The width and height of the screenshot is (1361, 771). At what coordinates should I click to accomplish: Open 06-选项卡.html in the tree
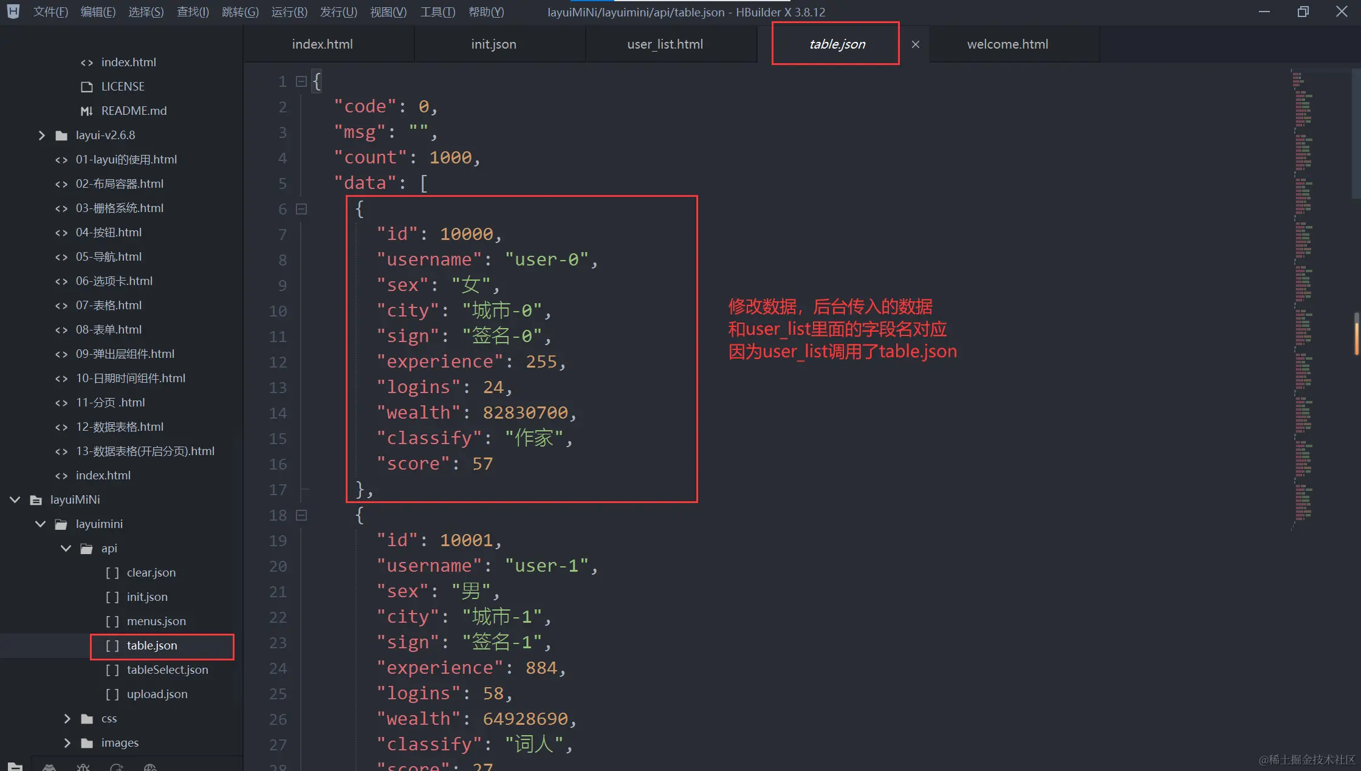(x=114, y=281)
